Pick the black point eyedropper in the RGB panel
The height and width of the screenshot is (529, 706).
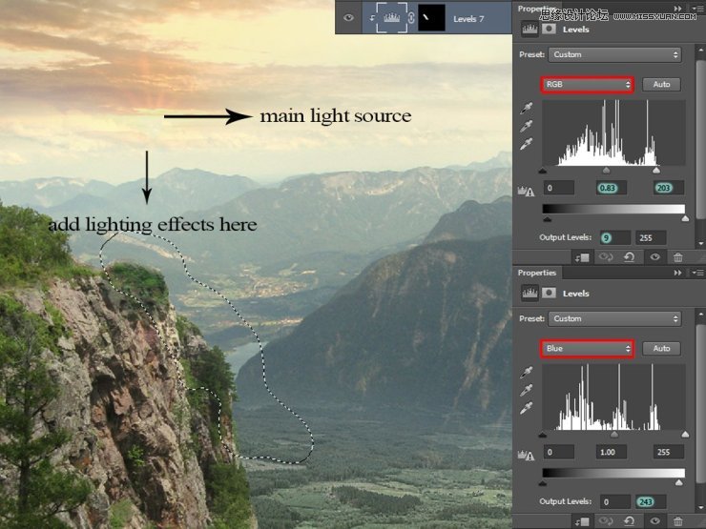click(x=527, y=109)
